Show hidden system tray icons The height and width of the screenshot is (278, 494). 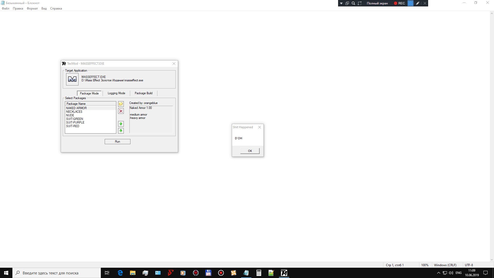438,273
